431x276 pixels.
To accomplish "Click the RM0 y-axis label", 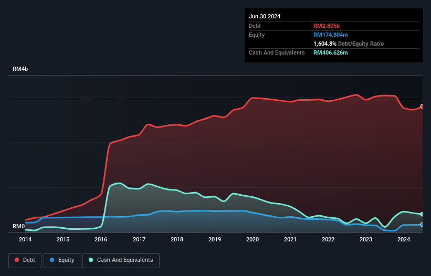I will pyautogui.click(x=18, y=226).
